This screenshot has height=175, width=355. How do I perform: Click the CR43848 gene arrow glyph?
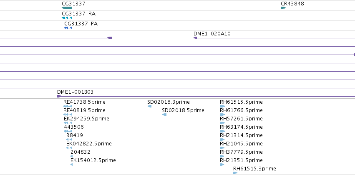tap(283, 8)
